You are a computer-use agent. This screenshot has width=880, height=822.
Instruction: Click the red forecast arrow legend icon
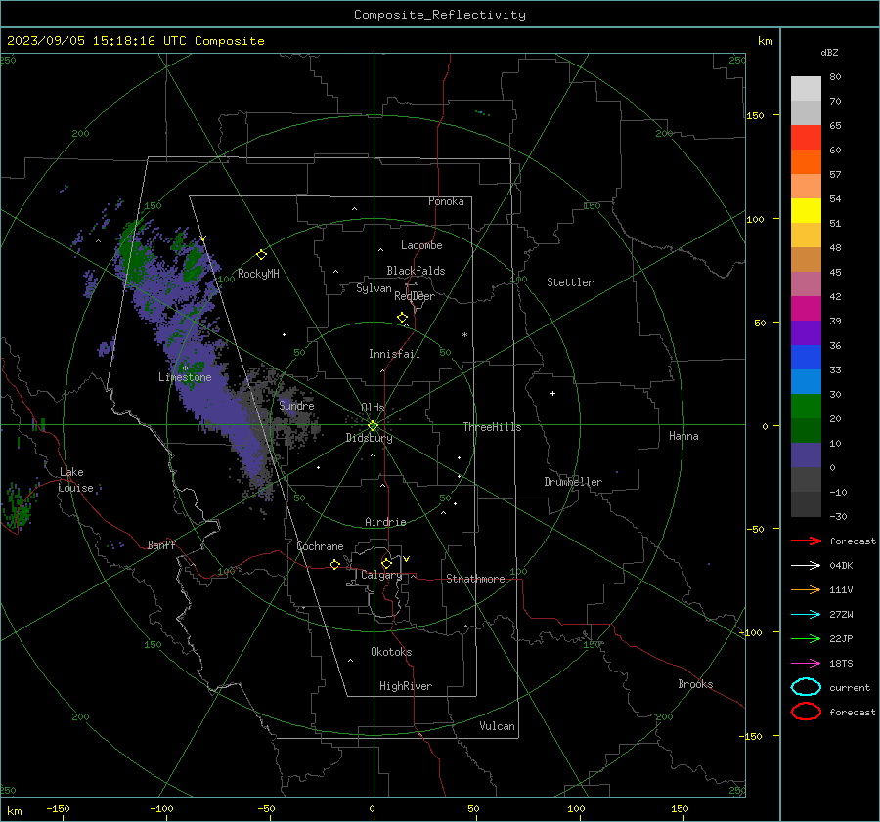point(806,541)
